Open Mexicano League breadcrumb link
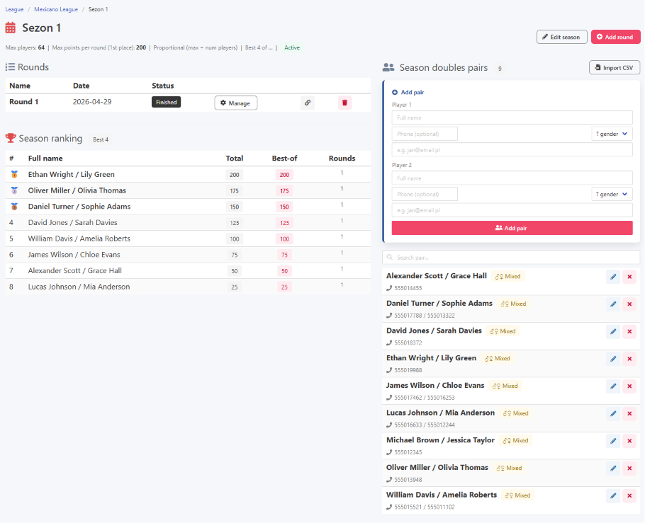The height and width of the screenshot is (523, 645). (x=56, y=9)
